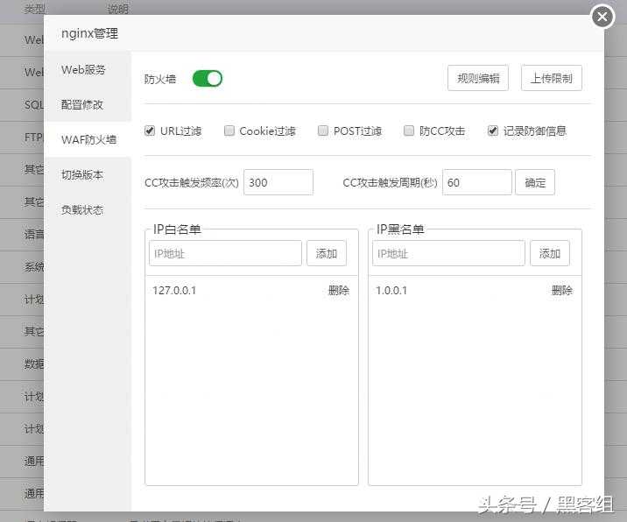
Task: Click the IP黑名单 IP地址 input field
Action: point(448,253)
